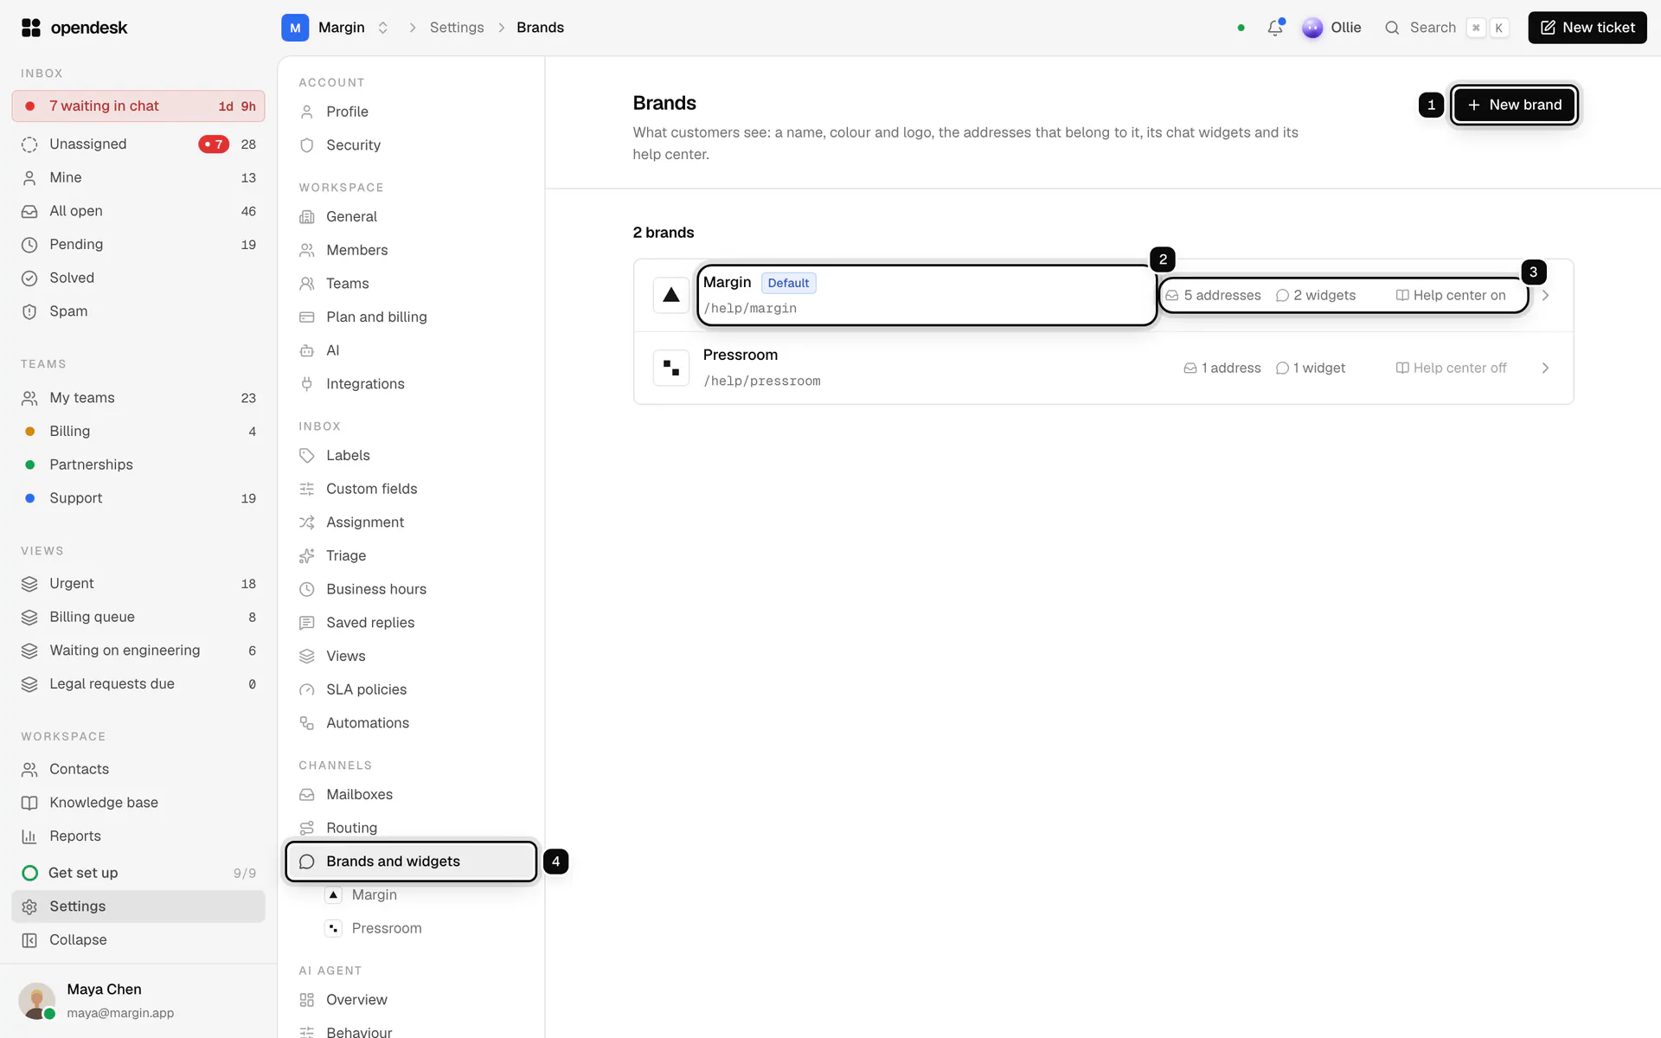The height and width of the screenshot is (1038, 1661).
Task: Click the green online status dot
Action: coord(1241,28)
